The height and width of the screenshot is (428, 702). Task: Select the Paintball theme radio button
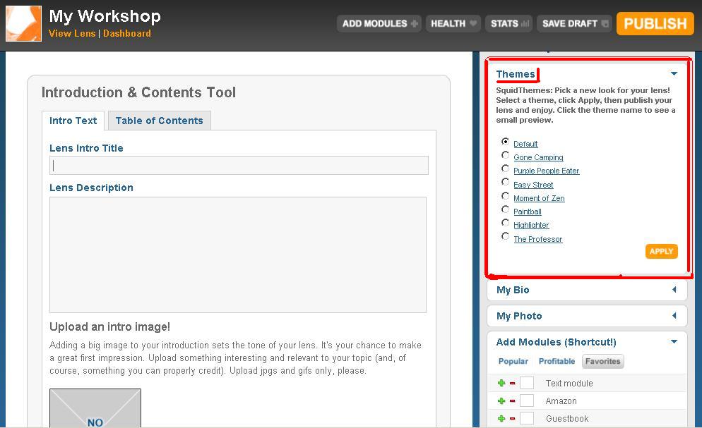(506, 209)
